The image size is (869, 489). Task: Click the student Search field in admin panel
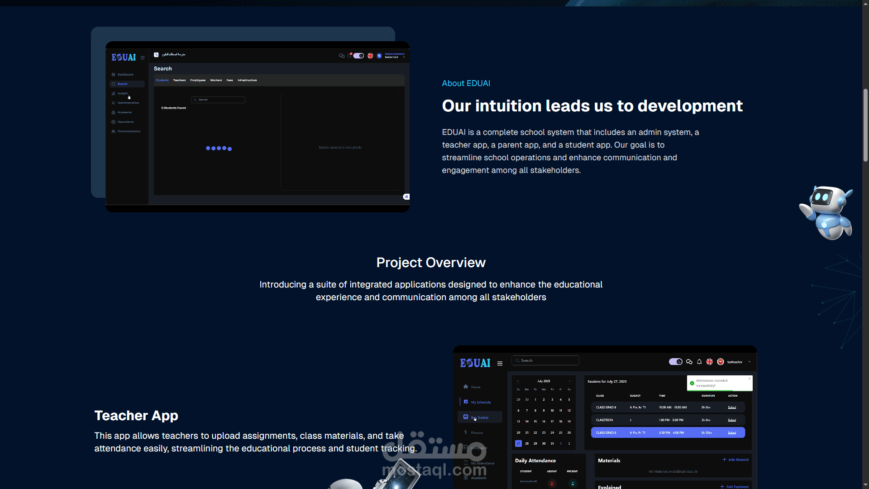click(x=218, y=100)
